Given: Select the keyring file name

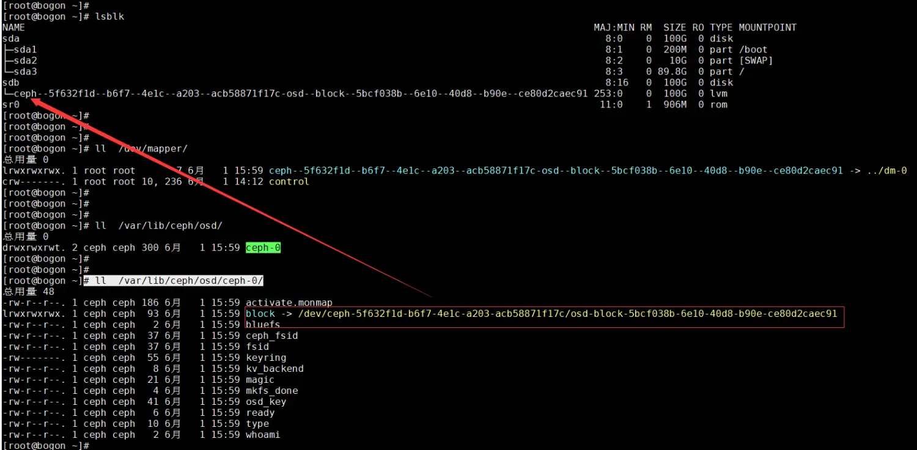Looking at the screenshot, I should point(266,357).
